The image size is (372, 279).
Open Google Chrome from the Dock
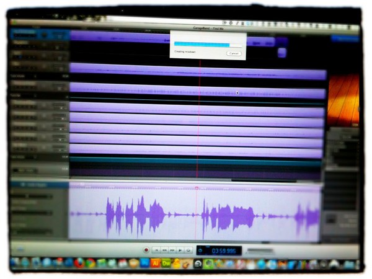[91, 263]
